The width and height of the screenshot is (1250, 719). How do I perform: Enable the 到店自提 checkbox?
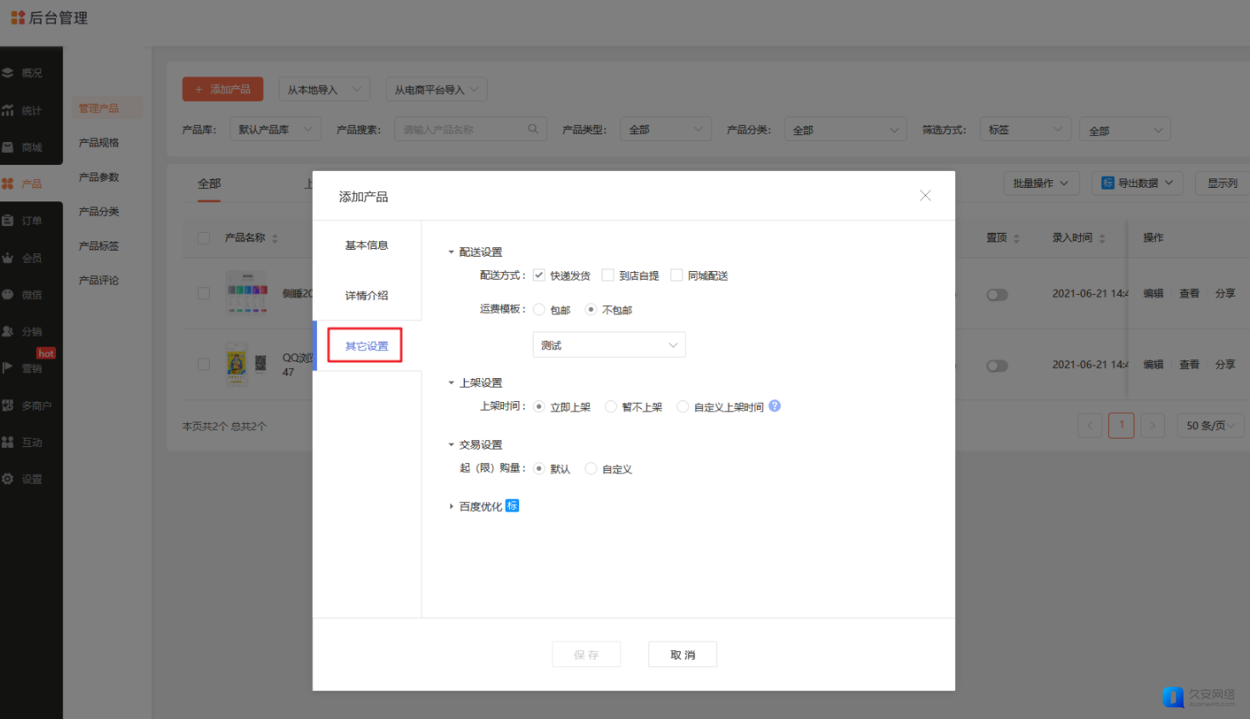608,275
